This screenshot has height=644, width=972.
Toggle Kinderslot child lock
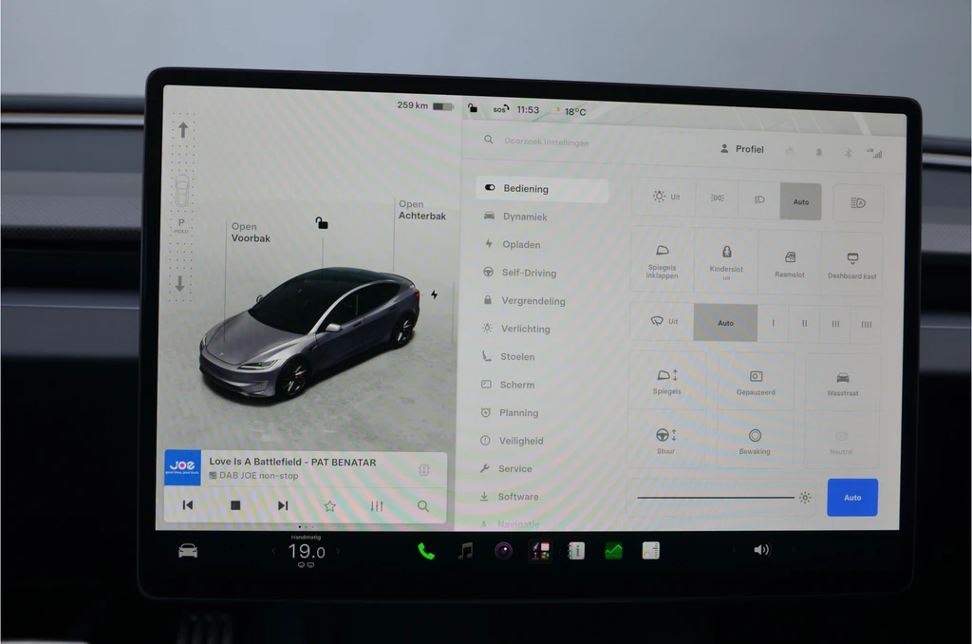[726, 260]
